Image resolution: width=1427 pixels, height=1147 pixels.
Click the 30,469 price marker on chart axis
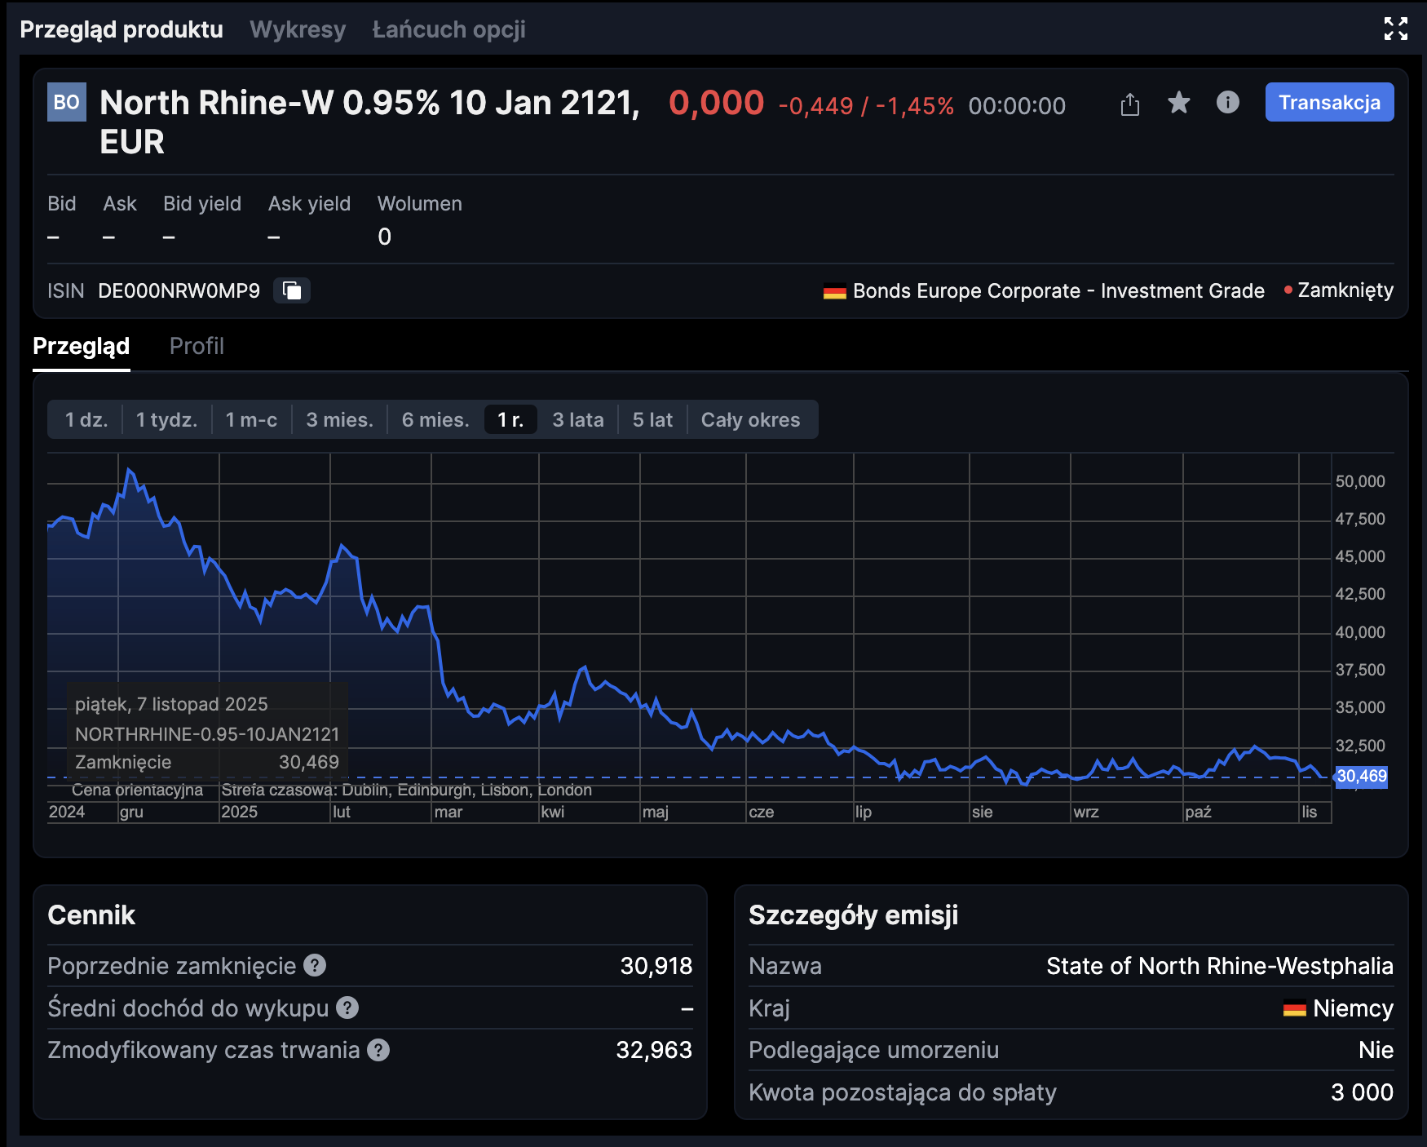1361,777
